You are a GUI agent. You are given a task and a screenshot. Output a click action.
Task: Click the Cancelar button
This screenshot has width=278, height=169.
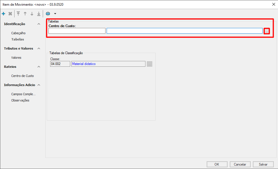click(x=240, y=164)
